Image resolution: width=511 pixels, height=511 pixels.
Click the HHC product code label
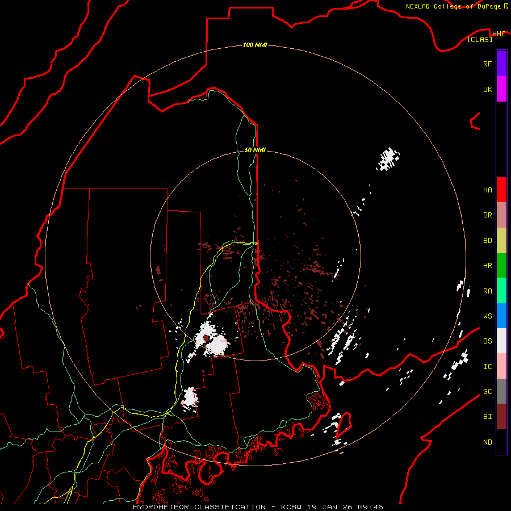pos(499,34)
